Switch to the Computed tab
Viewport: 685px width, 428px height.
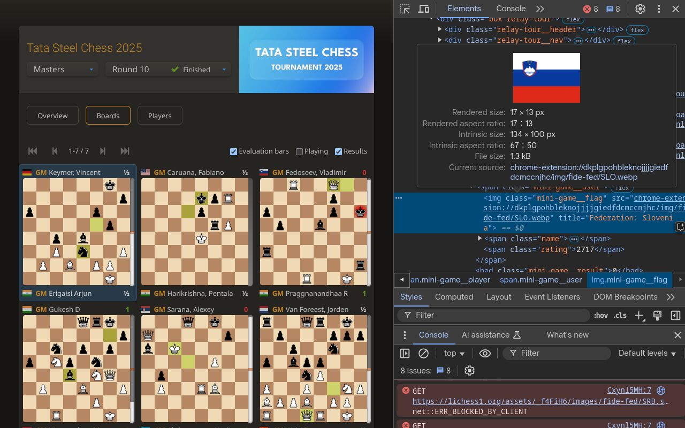pyautogui.click(x=454, y=297)
